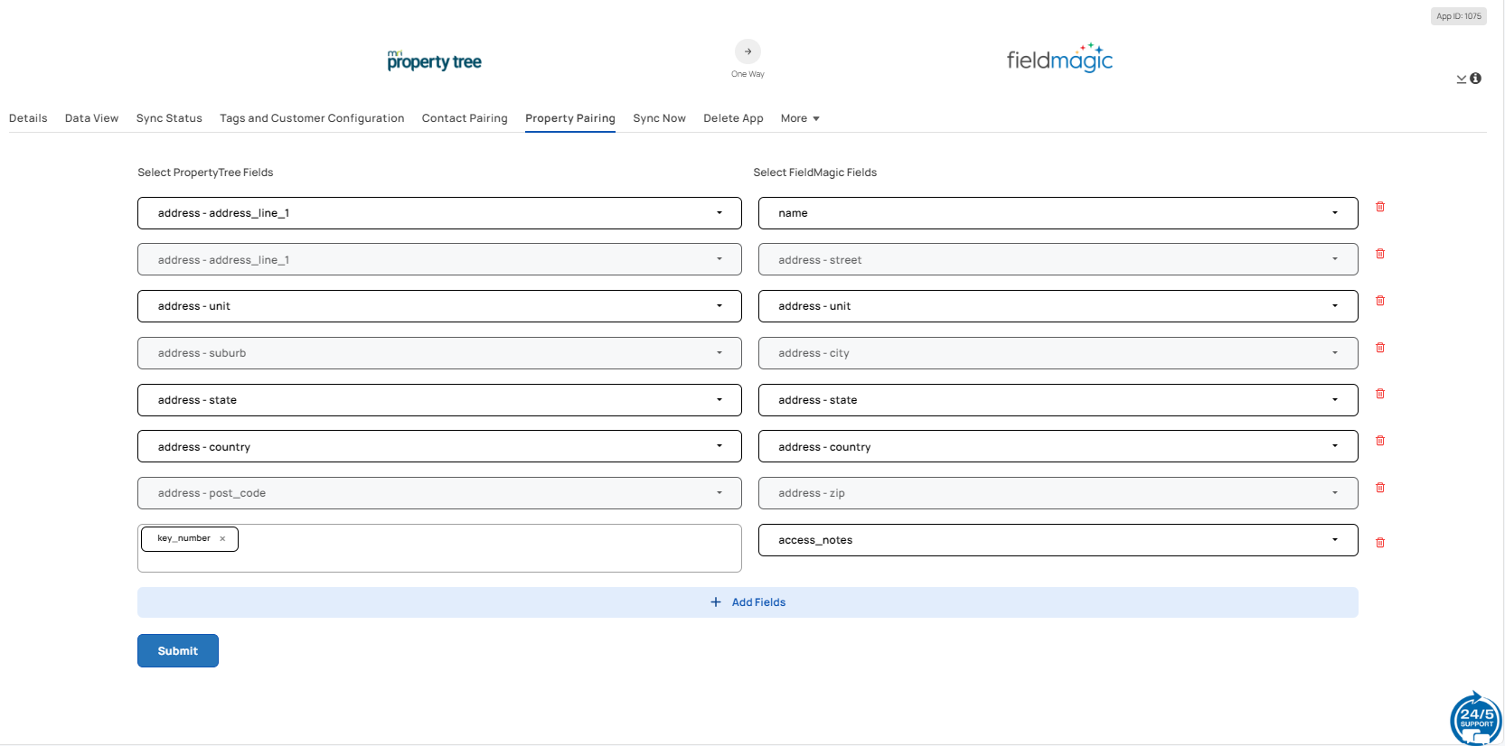
Task: Open the Tags and Customer Configuration tab
Action: pyautogui.click(x=312, y=118)
